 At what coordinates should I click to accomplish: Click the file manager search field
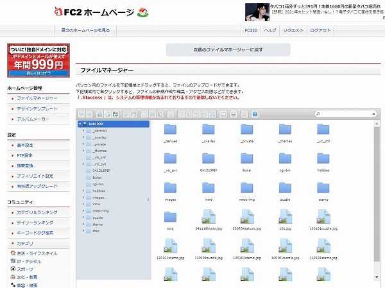(345, 114)
